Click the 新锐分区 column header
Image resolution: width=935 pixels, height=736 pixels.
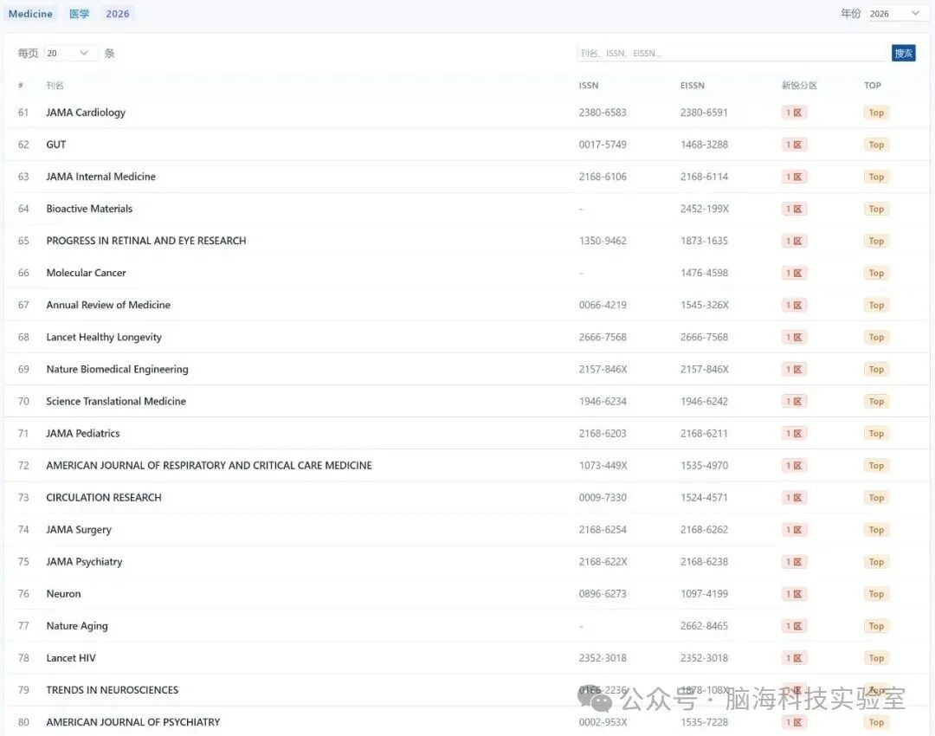click(x=800, y=86)
